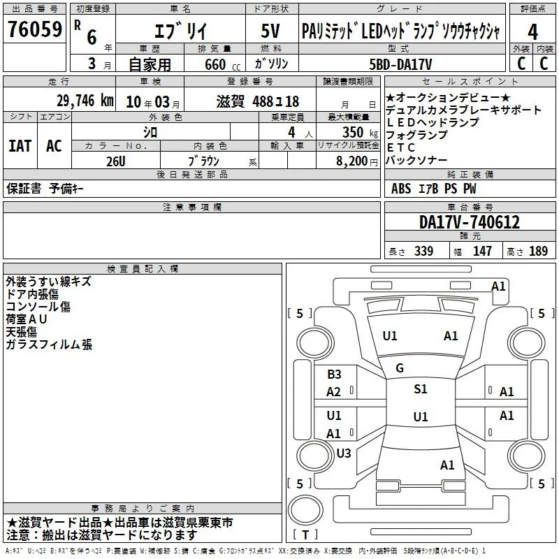The width and height of the screenshot is (559, 559).
Task: Click the chassis number DA17V-740612
Action: (x=470, y=222)
